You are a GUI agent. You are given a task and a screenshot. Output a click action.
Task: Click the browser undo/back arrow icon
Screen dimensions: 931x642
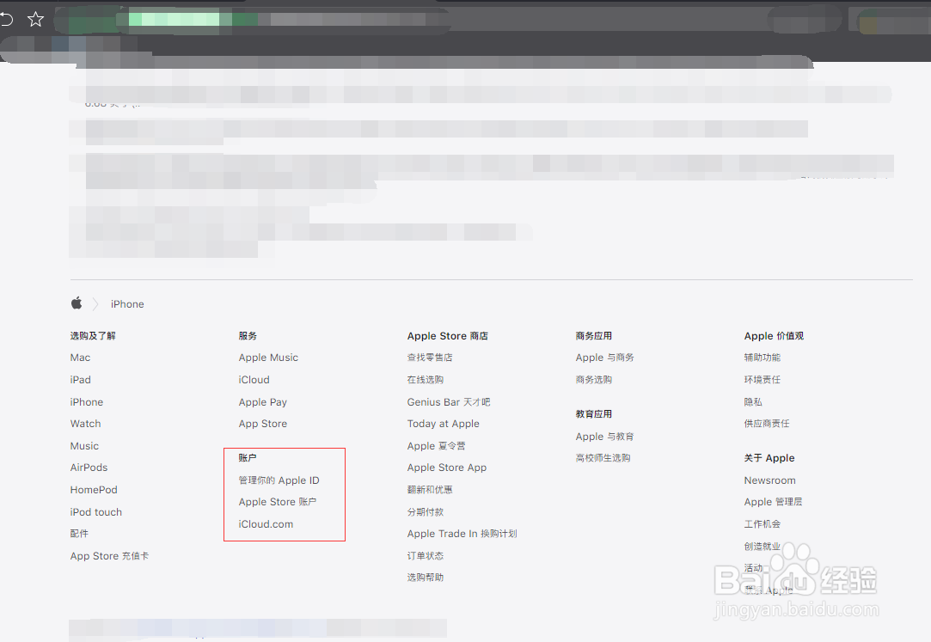click(x=7, y=20)
